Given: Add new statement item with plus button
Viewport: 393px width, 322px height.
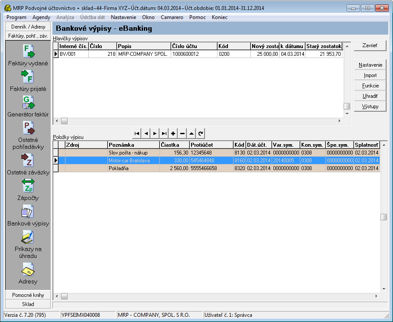Looking at the screenshot, I should click(173, 133).
